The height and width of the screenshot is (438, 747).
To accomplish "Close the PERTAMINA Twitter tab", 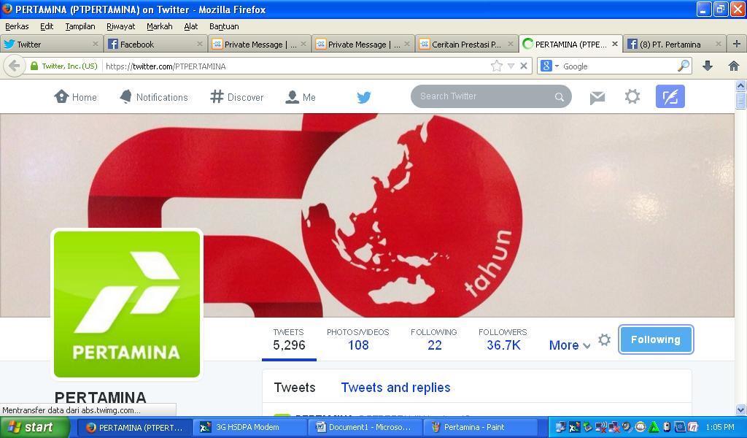I will point(614,44).
